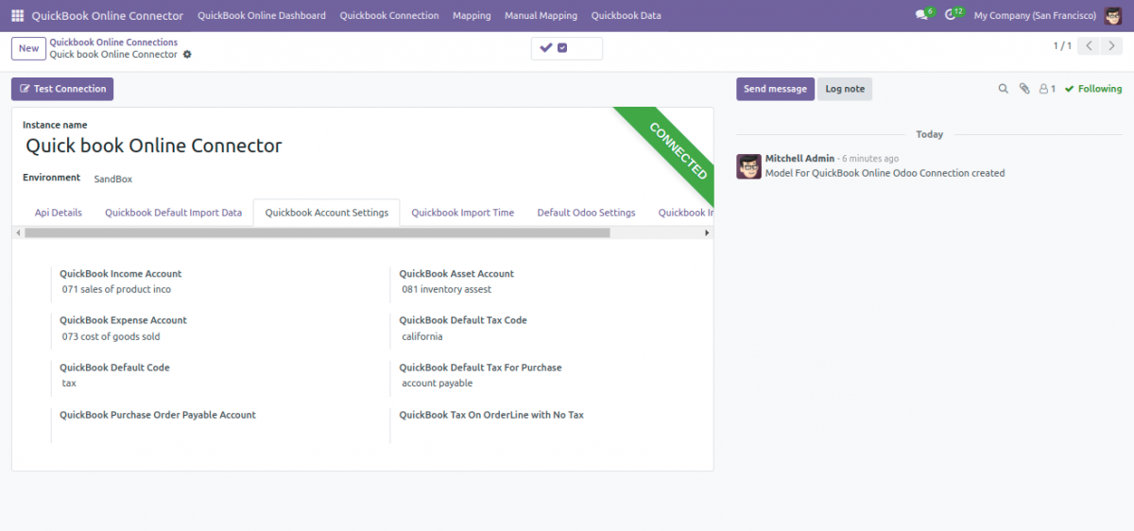Open My Company (San Francisco) switcher

(x=1035, y=16)
